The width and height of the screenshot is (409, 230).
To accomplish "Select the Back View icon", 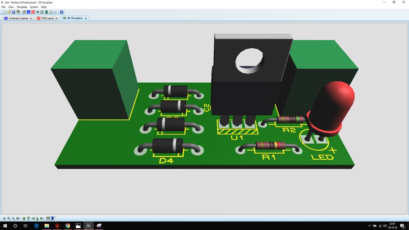I will (x=37, y=218).
